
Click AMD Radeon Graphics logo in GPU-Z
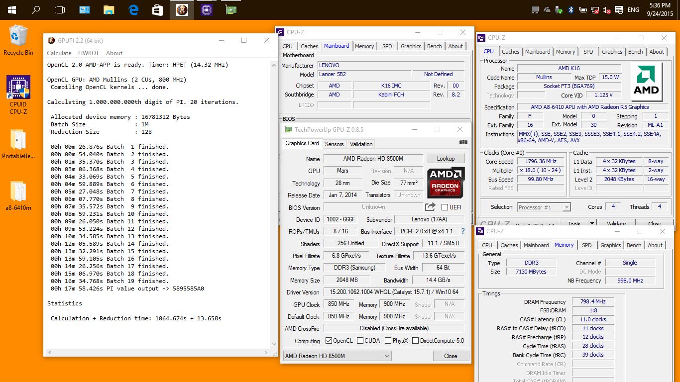pyautogui.click(x=446, y=183)
